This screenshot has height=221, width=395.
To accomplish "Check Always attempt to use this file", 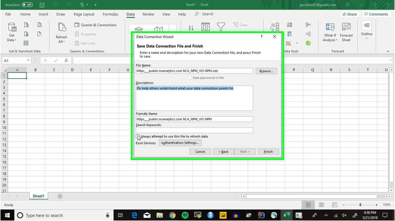I will click(138, 136).
